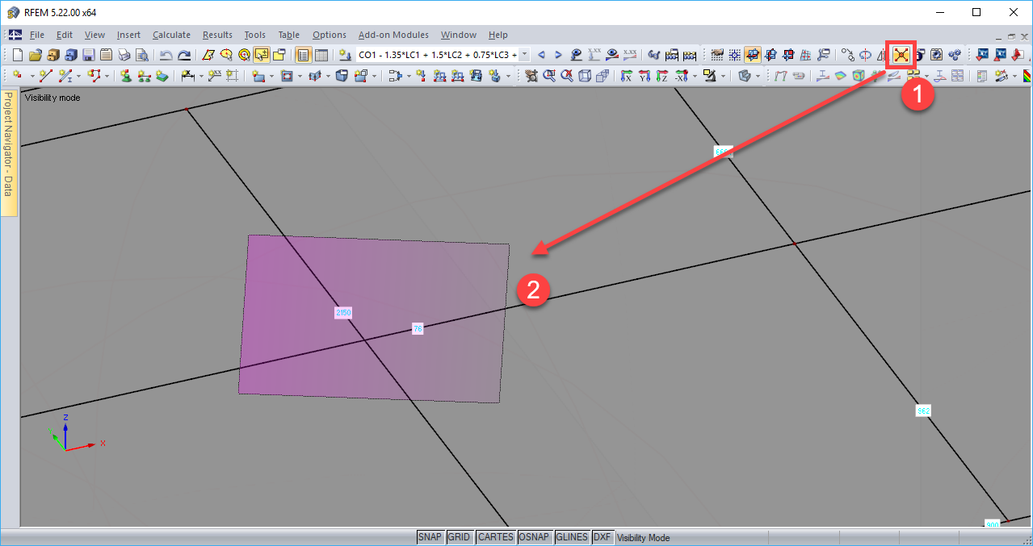1033x546 pixels.
Task: Insert a nodal support icon
Action: 127,76
